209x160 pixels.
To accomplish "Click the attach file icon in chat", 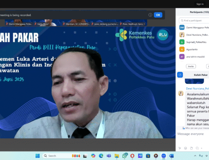I will tap(191, 148).
